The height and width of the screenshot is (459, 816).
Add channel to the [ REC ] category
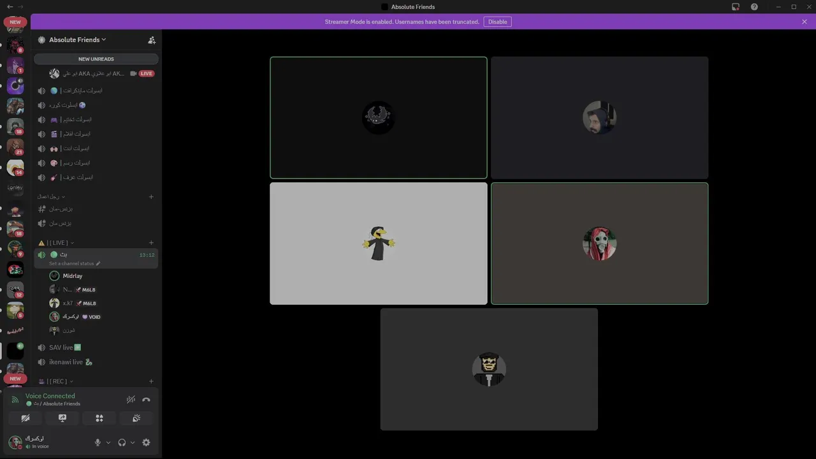click(151, 381)
